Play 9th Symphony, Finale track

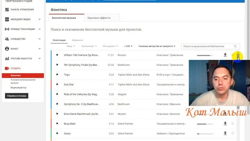click(x=57, y=65)
